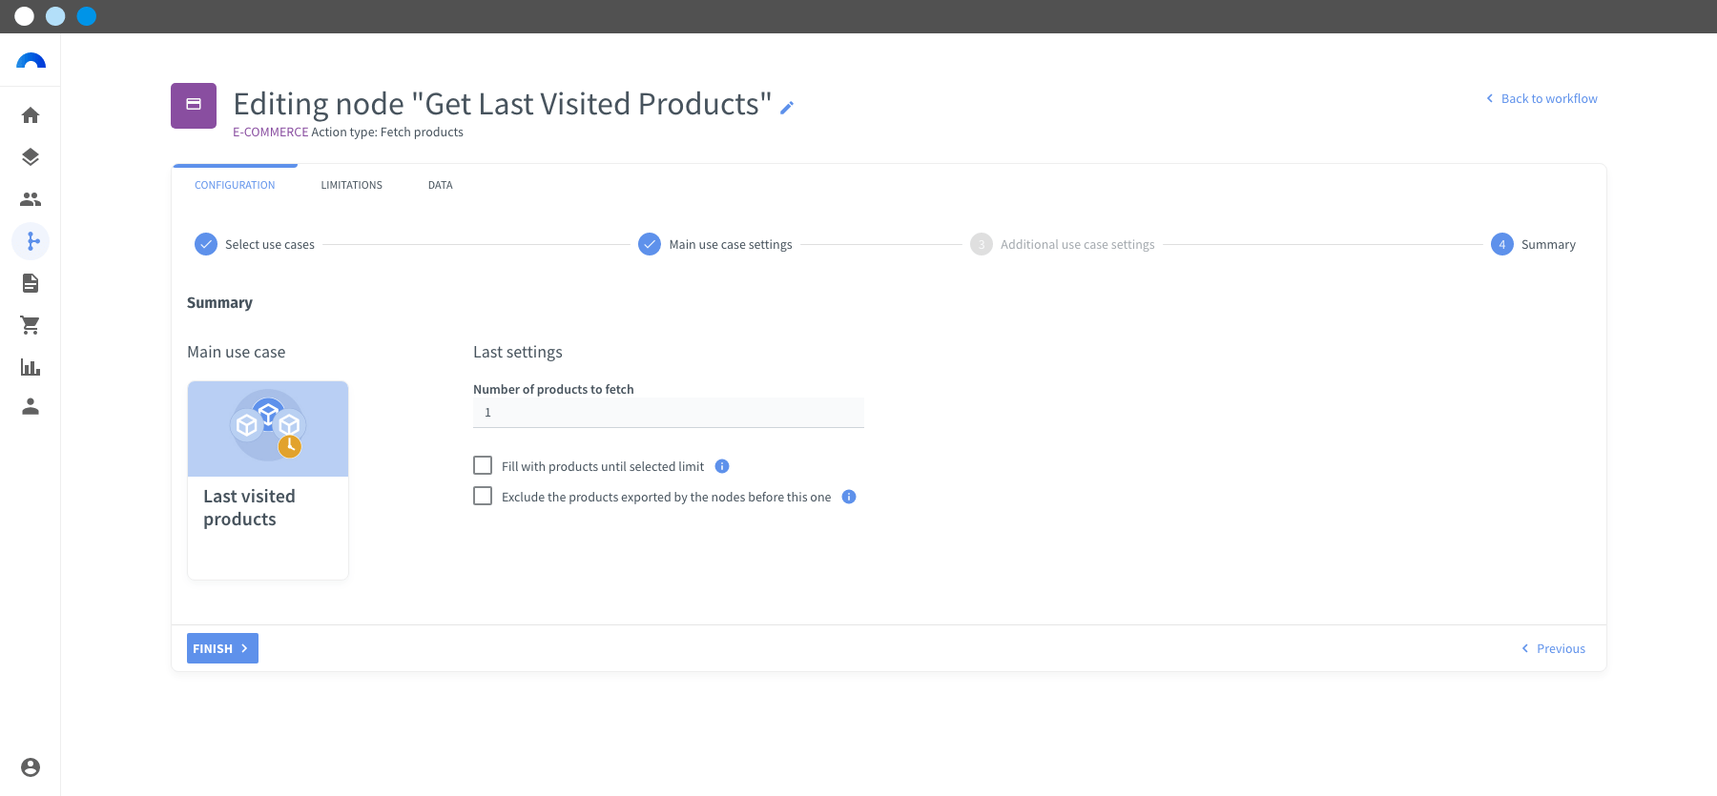Select the workflow branch icon in sidebar
Screen dimensions: 1717x796
pyautogui.click(x=31, y=241)
